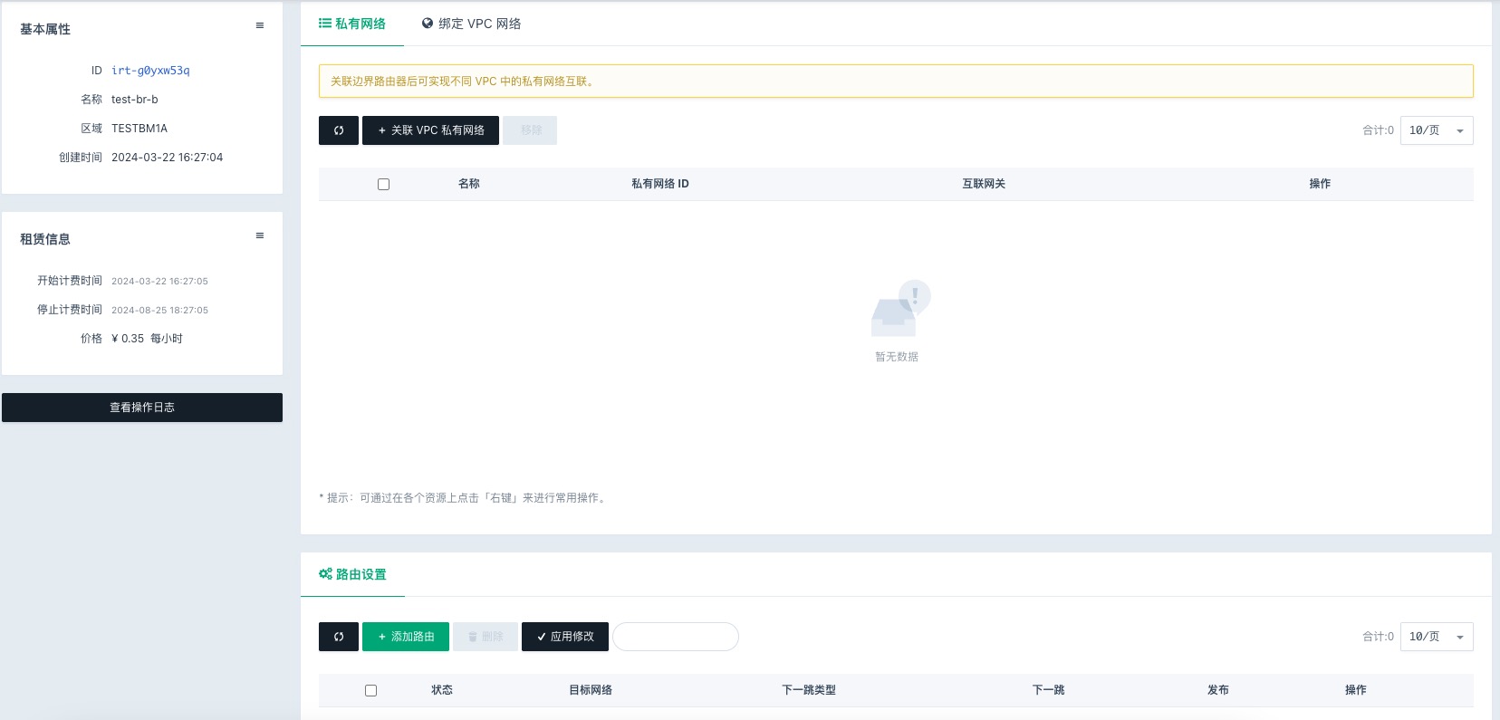
Task: Select the 路由设置 tab
Action: click(352, 574)
